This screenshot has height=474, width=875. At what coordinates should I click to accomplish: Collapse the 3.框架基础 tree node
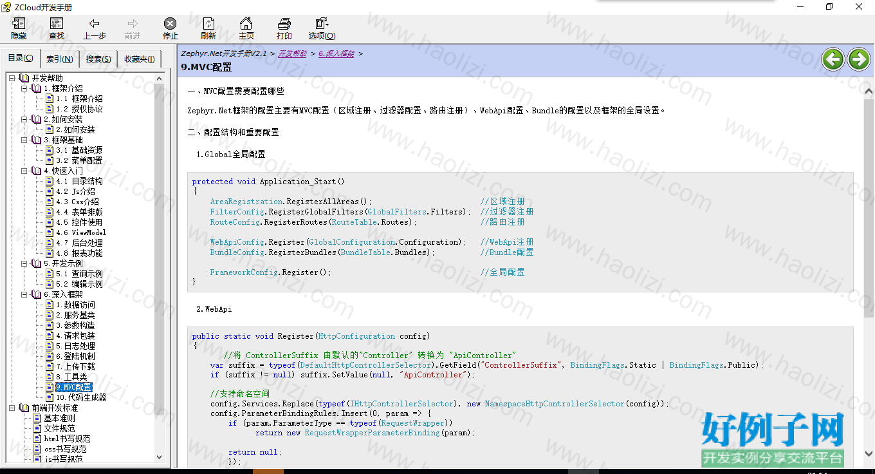(x=24, y=140)
